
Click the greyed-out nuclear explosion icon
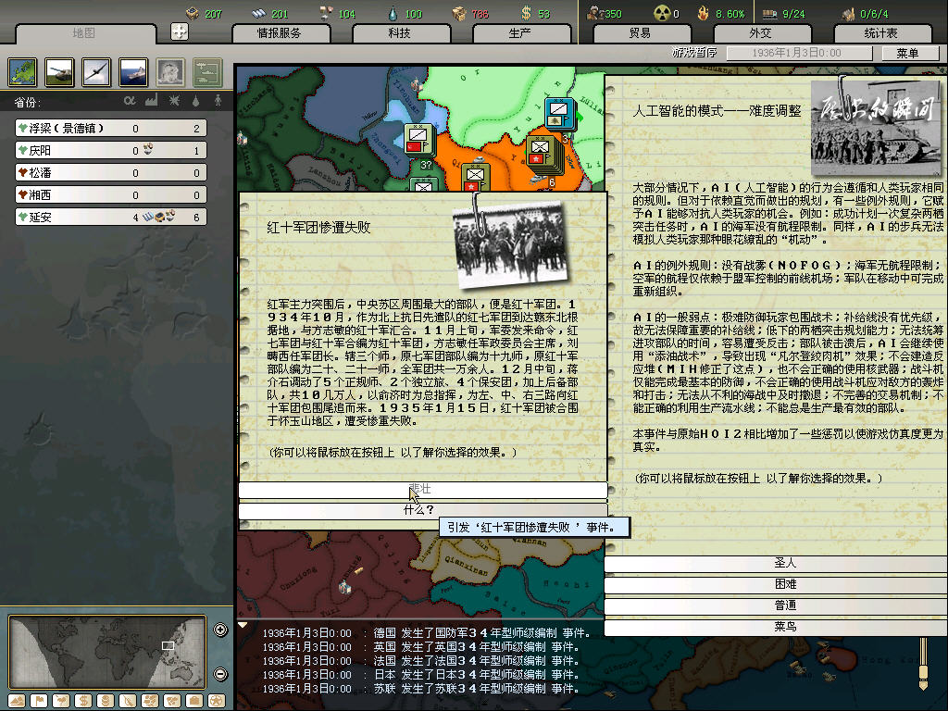[170, 72]
